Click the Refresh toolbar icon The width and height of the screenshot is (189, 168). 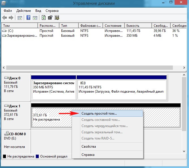pos(44,18)
